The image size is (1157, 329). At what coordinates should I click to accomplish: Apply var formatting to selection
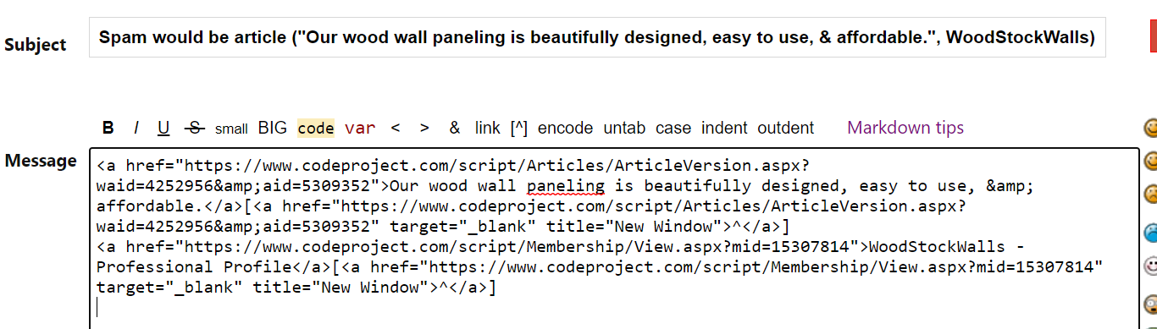(360, 129)
